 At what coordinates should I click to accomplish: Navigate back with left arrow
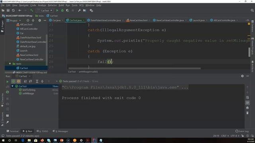(20, 11)
